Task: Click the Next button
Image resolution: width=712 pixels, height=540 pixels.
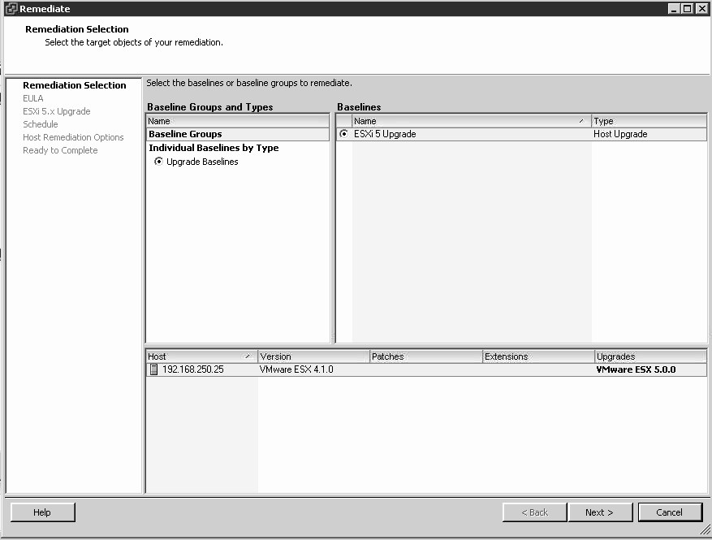Action: point(600,512)
